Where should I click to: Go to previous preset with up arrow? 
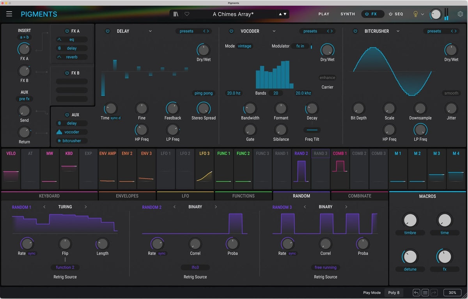280,14
